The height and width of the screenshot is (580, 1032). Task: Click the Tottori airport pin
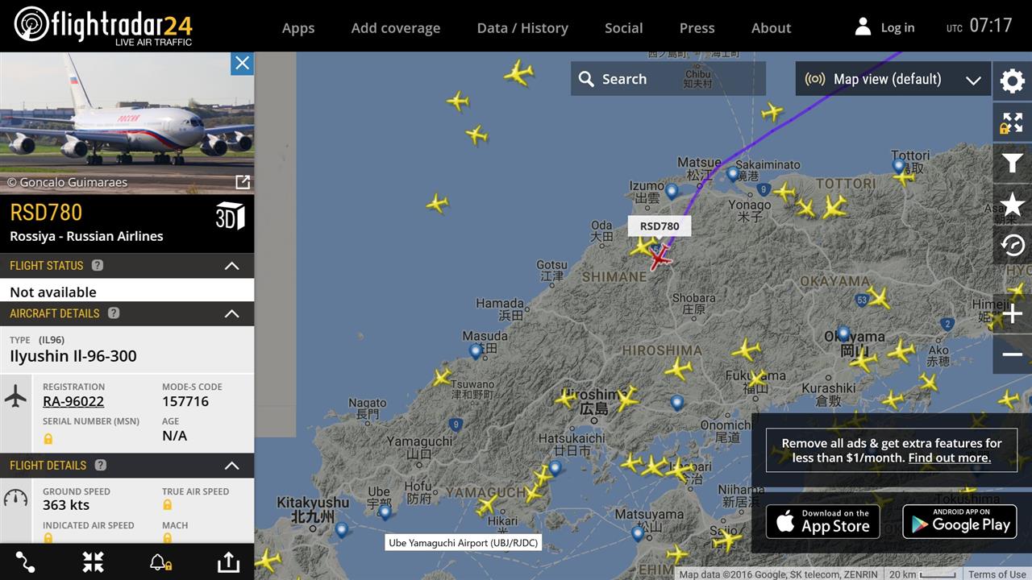pyautogui.click(x=899, y=166)
